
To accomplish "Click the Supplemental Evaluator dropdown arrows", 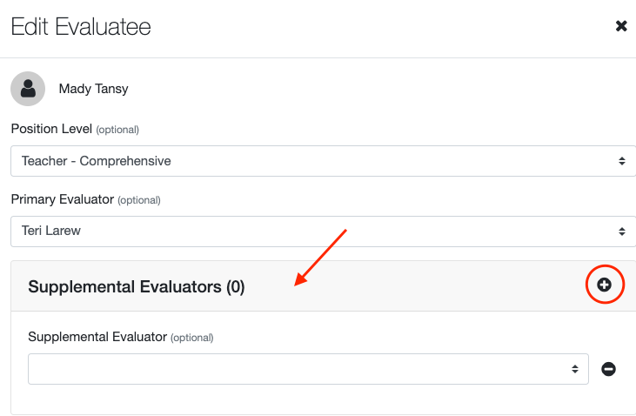I will coord(575,369).
